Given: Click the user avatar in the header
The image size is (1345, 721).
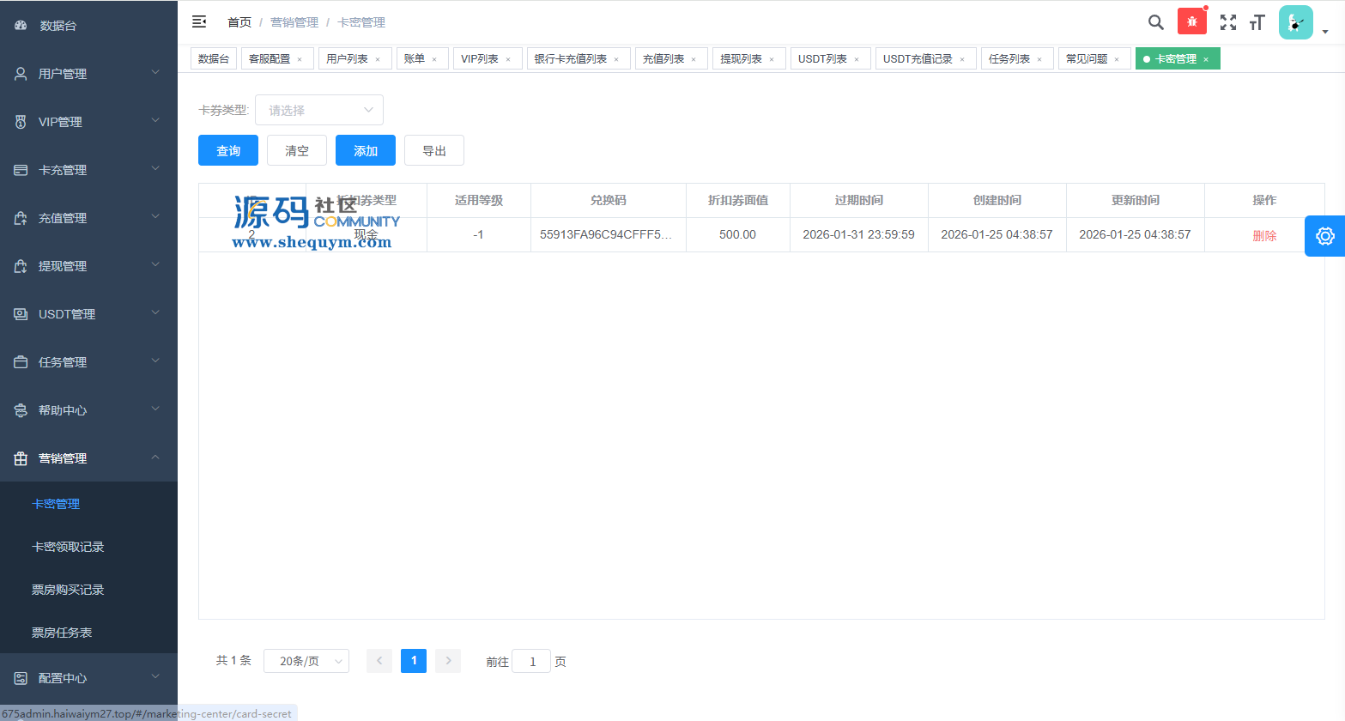Looking at the screenshot, I should click(1295, 22).
